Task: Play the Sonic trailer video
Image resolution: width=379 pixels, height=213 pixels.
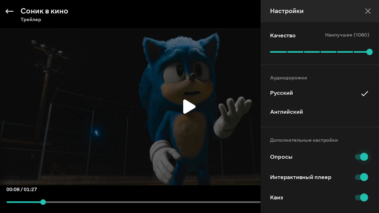Action: [189, 107]
